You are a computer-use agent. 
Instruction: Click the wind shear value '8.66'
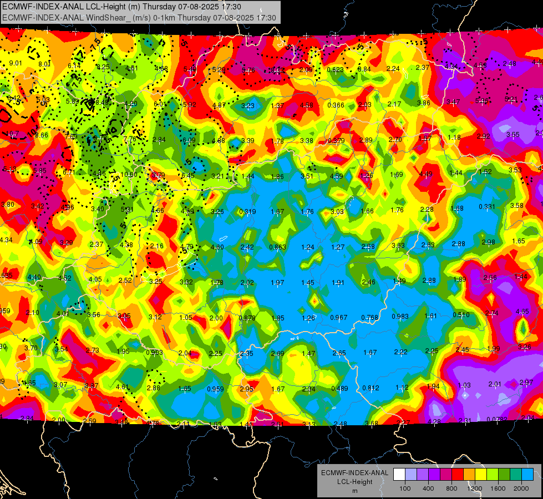pos(42,135)
